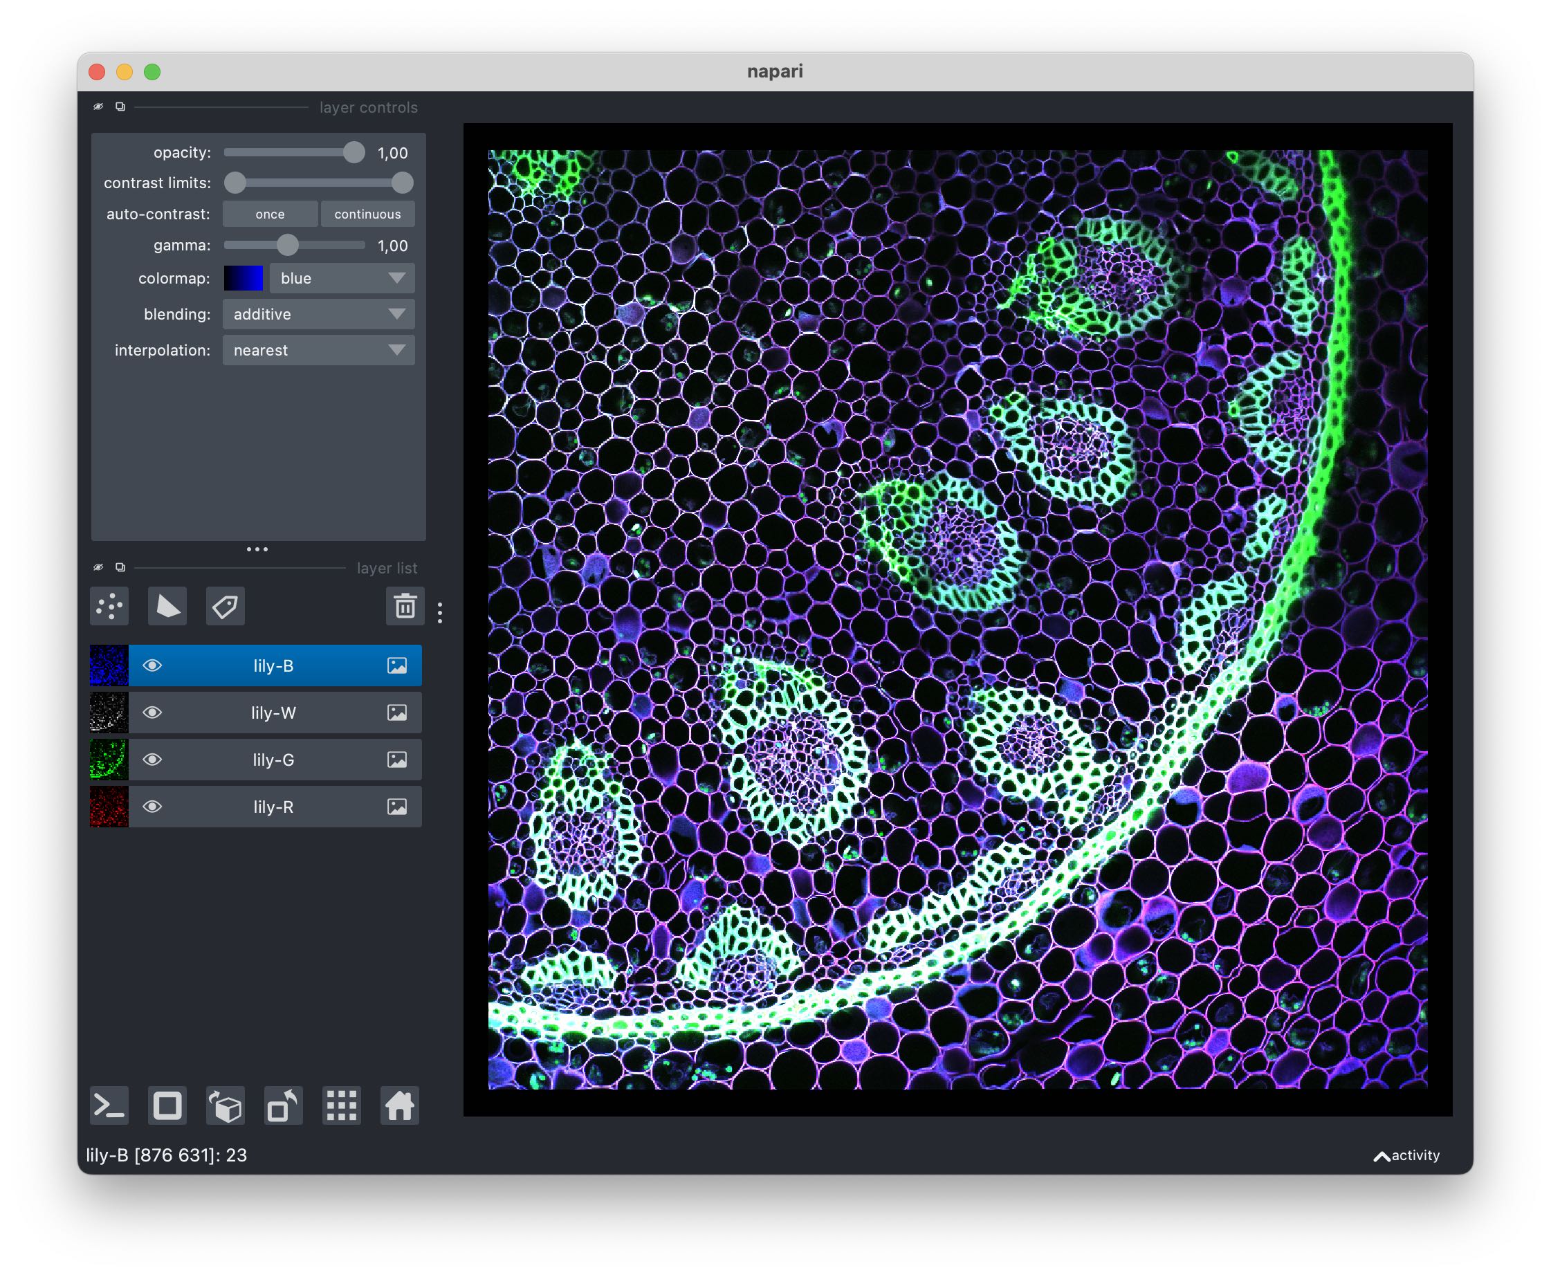
Task: Click the lily-R layer thumbnail
Action: 109,807
